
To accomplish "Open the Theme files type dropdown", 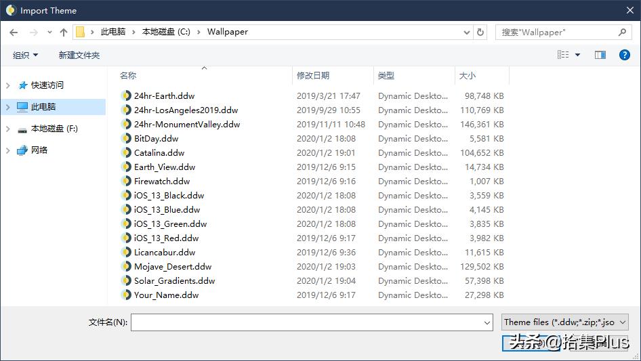I will pyautogui.click(x=564, y=322).
